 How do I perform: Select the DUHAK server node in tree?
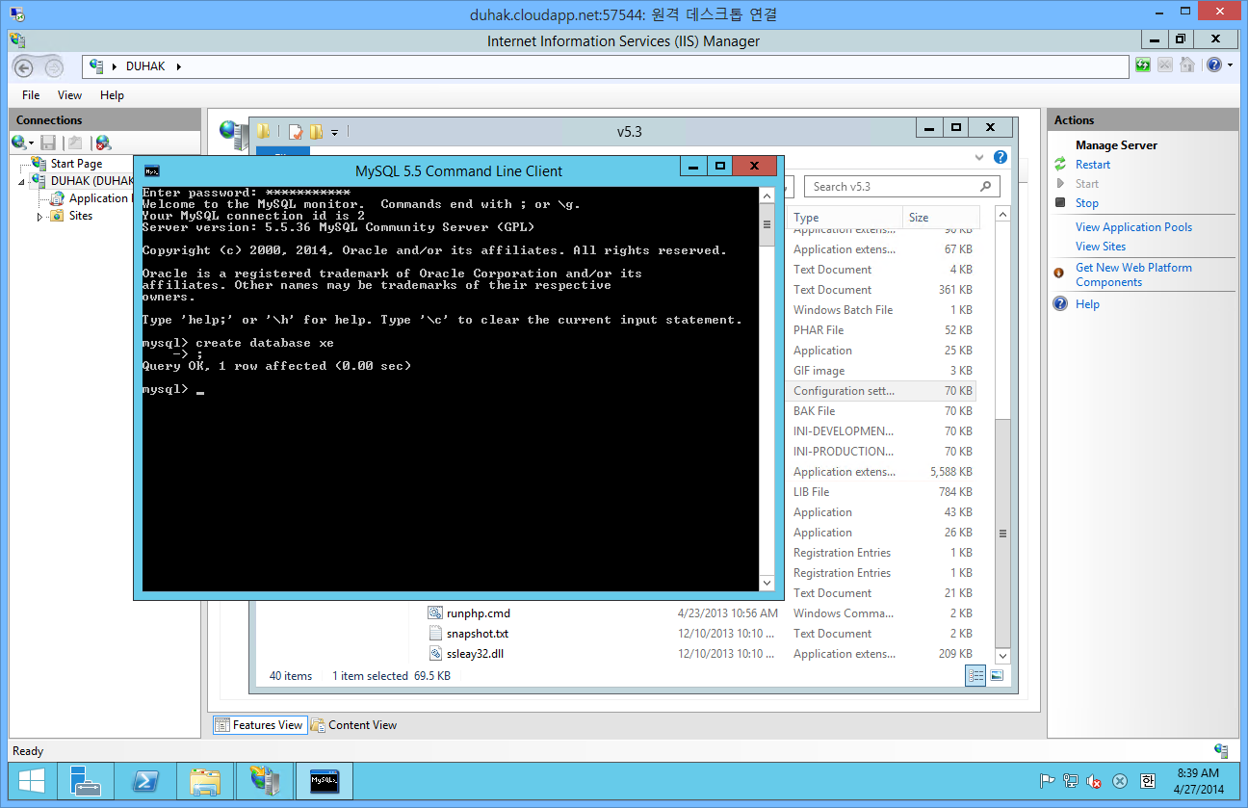pos(91,181)
